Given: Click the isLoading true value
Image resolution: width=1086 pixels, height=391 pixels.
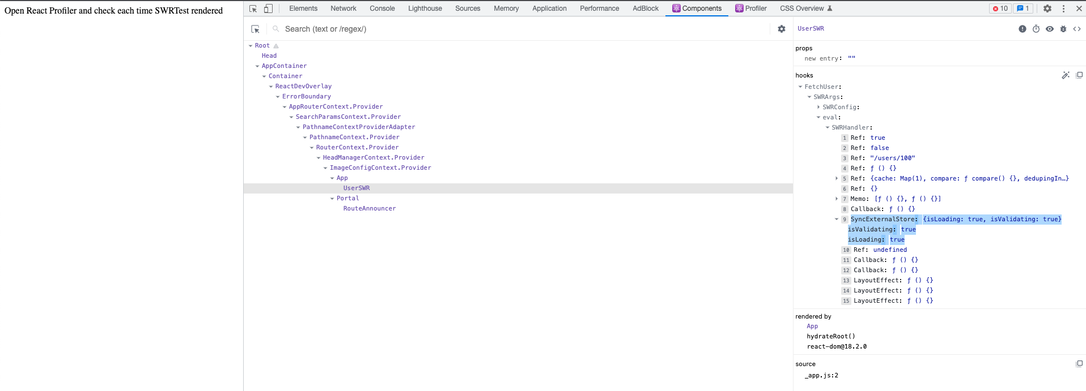Looking at the screenshot, I should point(897,239).
